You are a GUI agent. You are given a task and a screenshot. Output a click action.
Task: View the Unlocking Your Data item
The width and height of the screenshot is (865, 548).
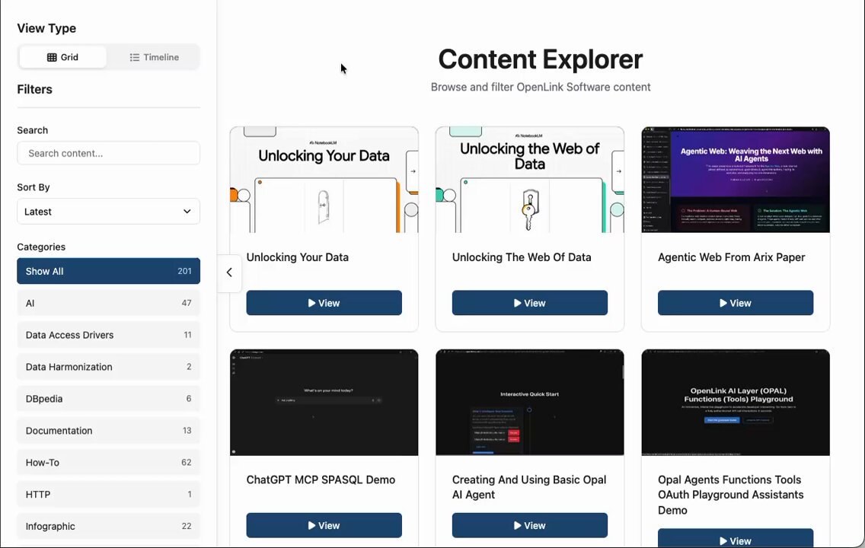click(324, 303)
